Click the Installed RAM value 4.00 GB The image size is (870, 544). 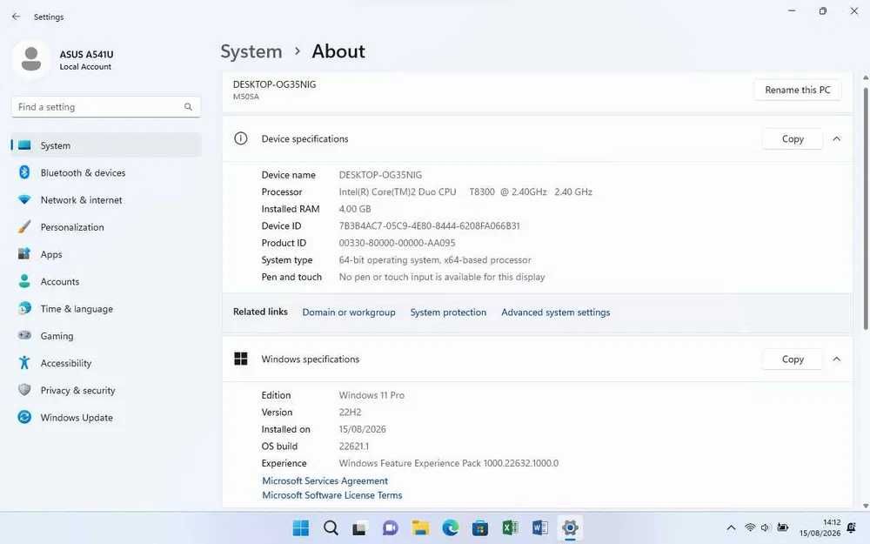pyautogui.click(x=355, y=209)
